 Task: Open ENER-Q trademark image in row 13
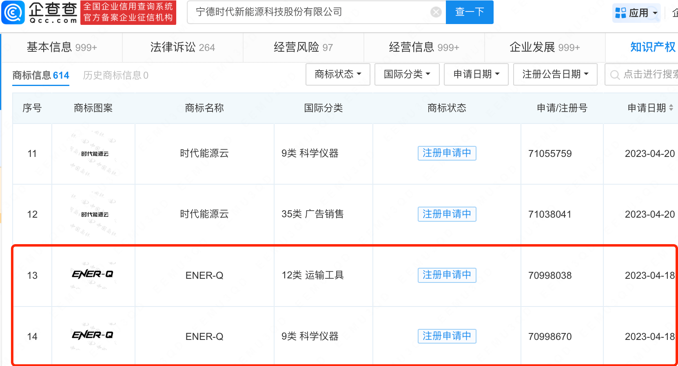(x=93, y=275)
